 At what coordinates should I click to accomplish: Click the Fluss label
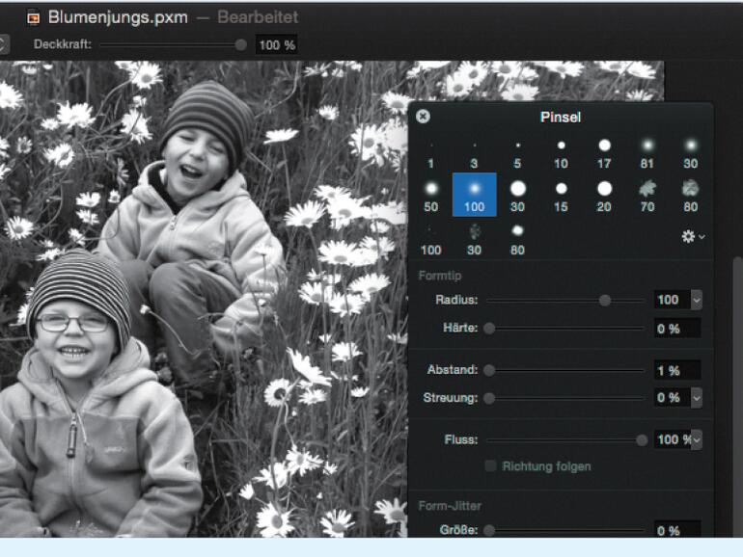click(461, 439)
